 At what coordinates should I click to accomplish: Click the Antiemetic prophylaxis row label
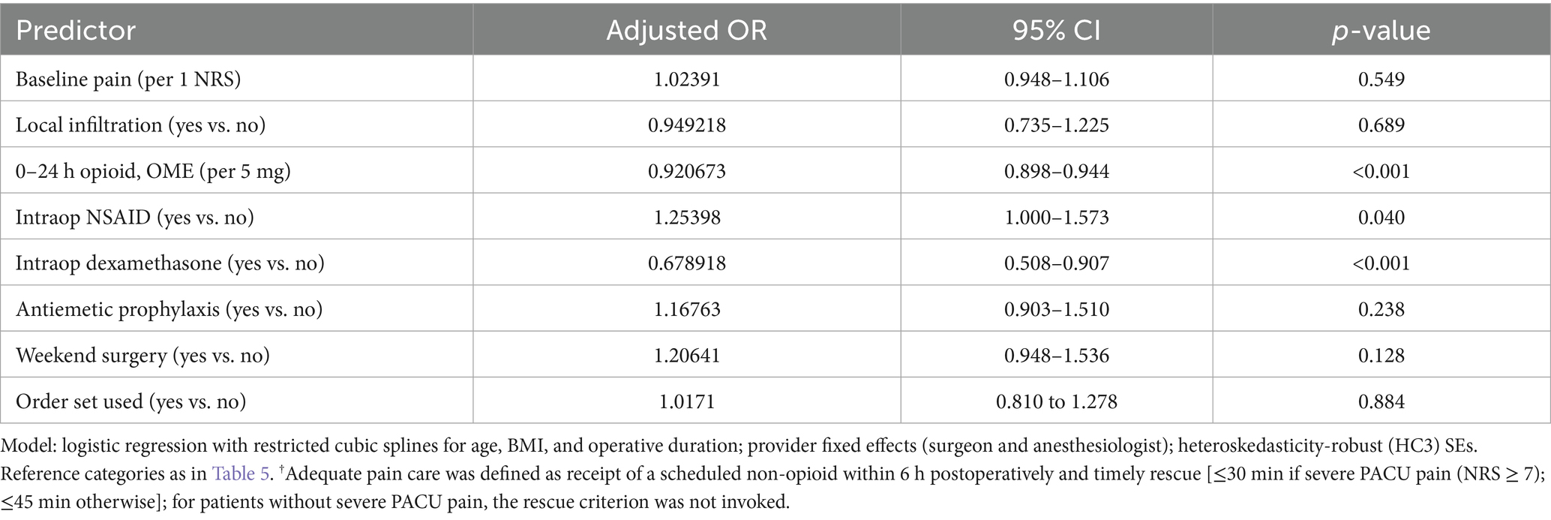click(169, 309)
